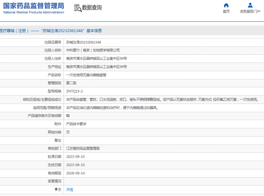Click the home icon labeled 首页

[x=226, y=5]
